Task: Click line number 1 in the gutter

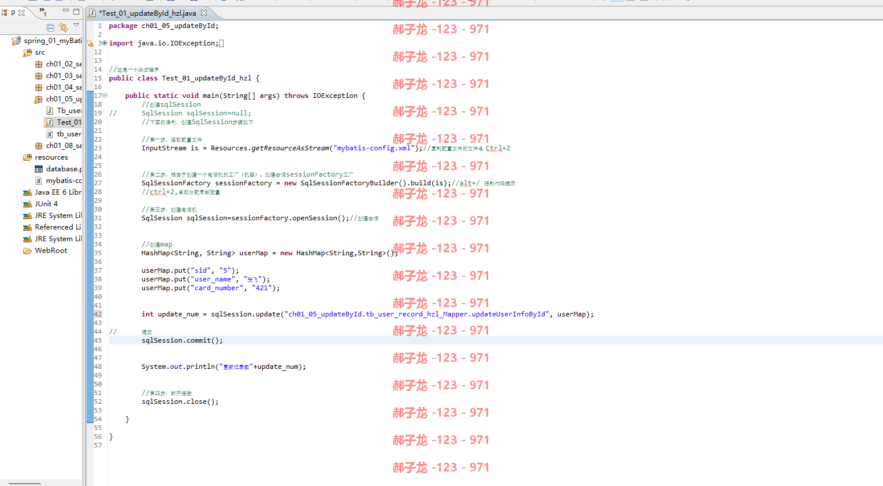Action: click(x=100, y=26)
